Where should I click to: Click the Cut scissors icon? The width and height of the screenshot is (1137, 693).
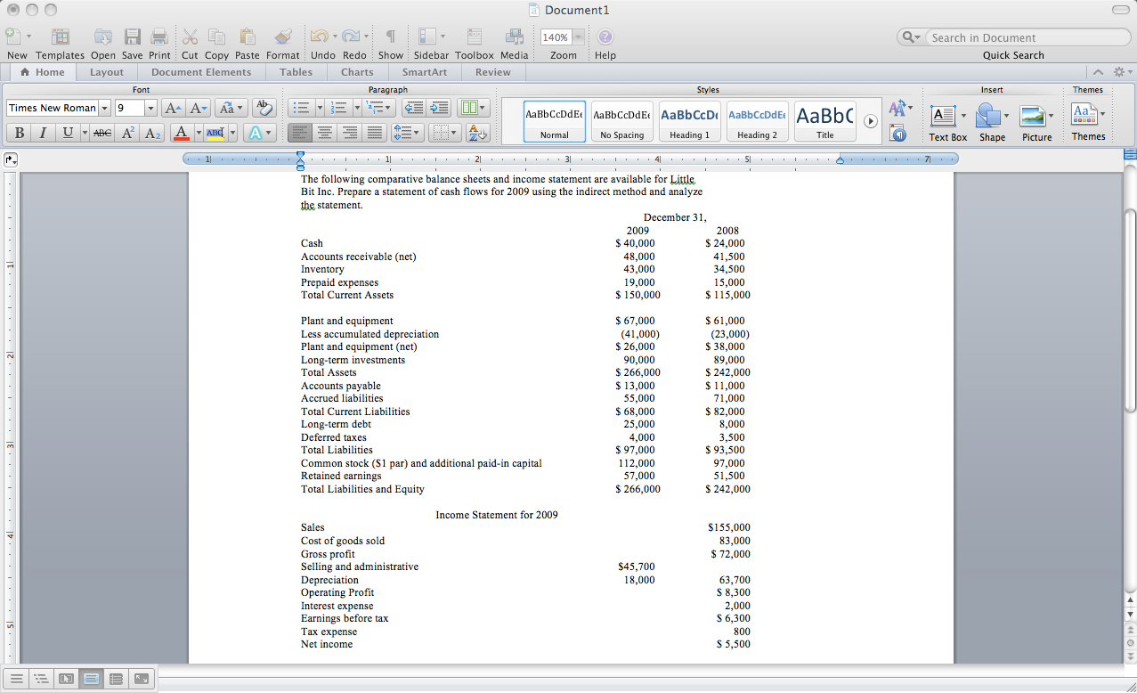[x=190, y=37]
